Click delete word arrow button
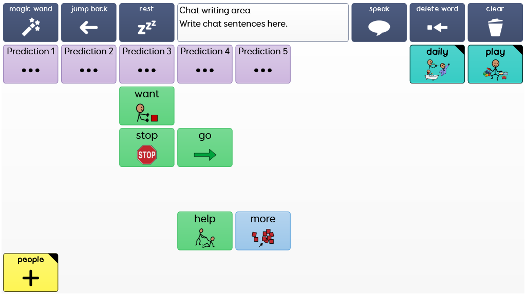The image size is (526, 295). (x=437, y=23)
